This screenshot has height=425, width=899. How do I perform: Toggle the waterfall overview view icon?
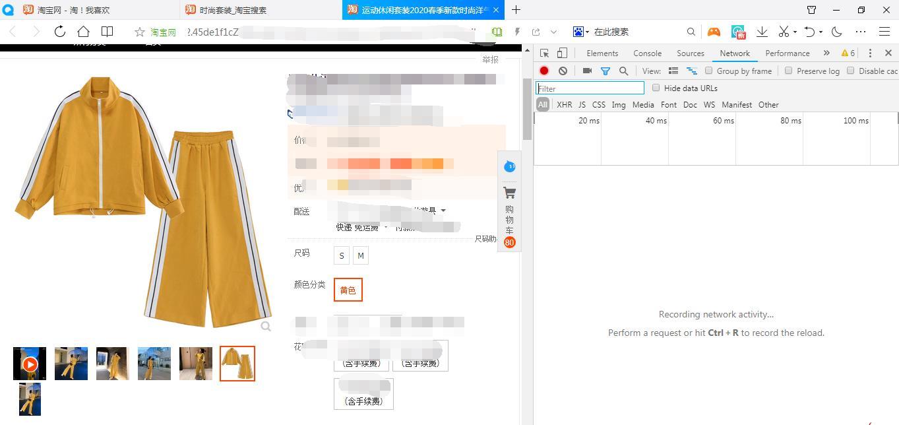point(692,71)
